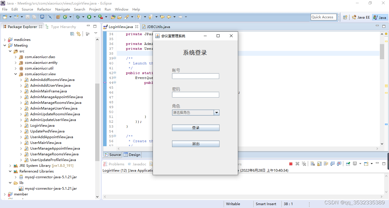Click the Save toolbar icon

pyautogui.click(x=27, y=17)
